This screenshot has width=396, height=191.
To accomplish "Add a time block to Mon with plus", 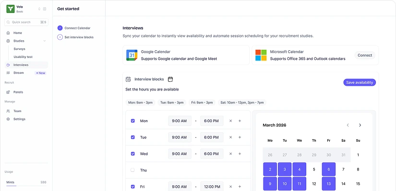I will point(240,121).
